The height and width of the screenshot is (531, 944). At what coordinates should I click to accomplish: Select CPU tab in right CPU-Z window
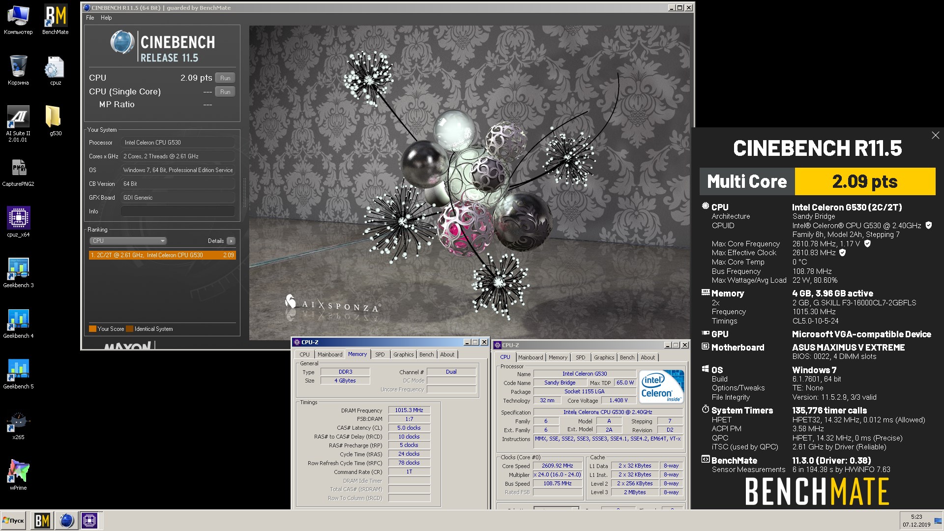click(505, 357)
